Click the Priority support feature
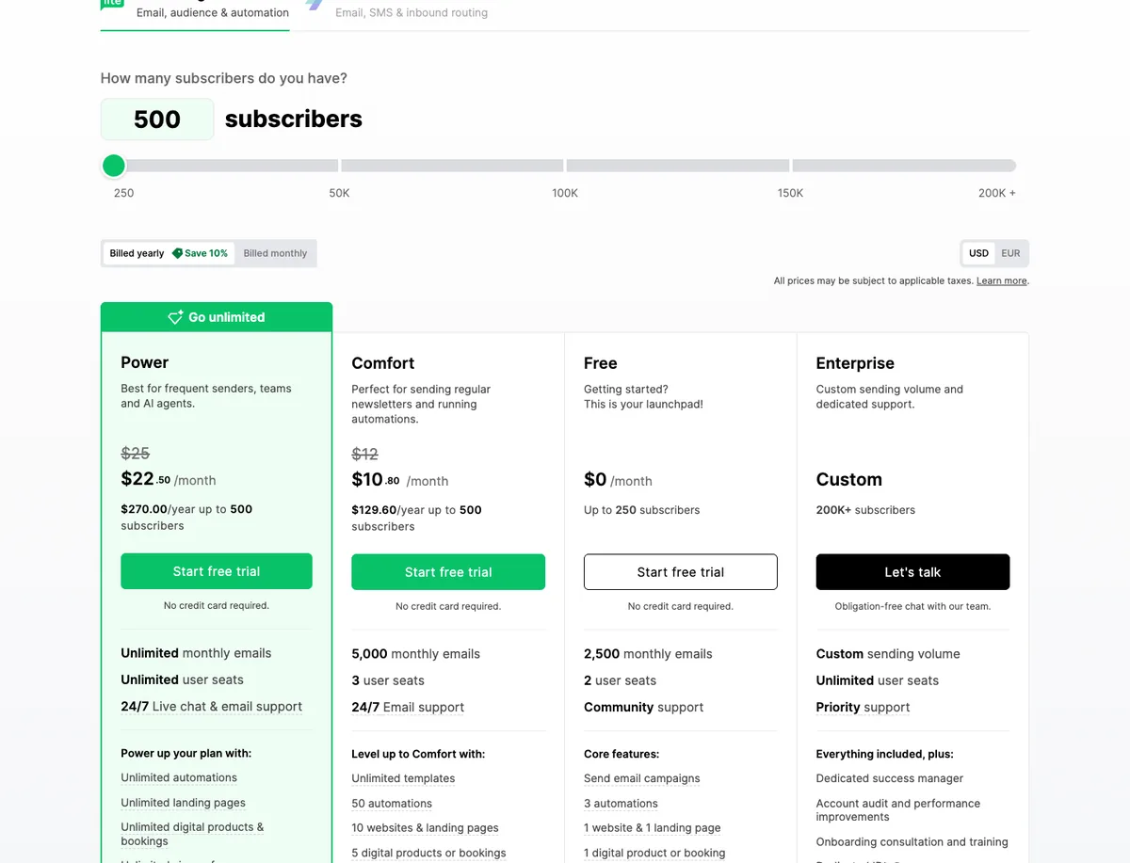The width and height of the screenshot is (1130, 863). [863, 708]
